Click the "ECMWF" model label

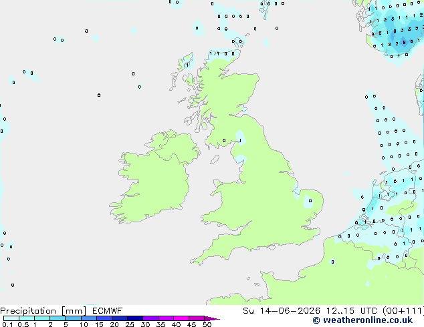click(x=108, y=311)
